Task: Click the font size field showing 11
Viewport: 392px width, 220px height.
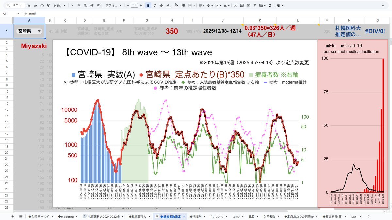Action: [134, 6]
